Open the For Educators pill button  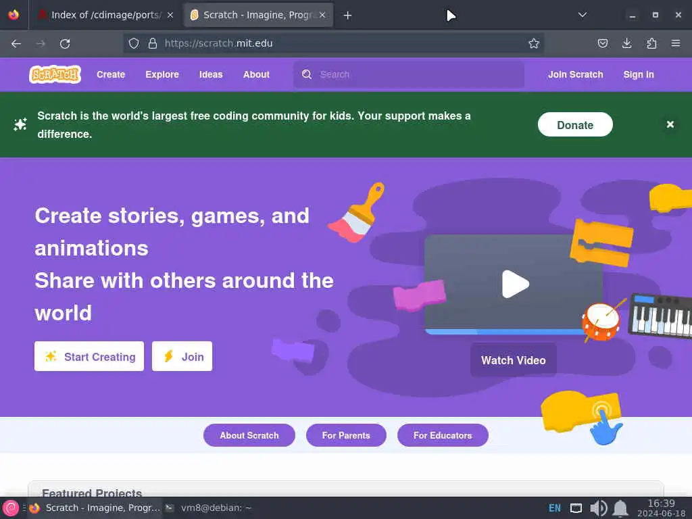pos(443,435)
